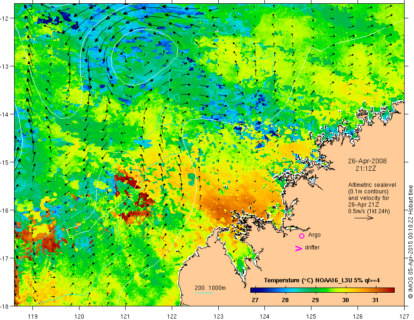Click the "drifter" legend label

pyautogui.click(x=312, y=248)
